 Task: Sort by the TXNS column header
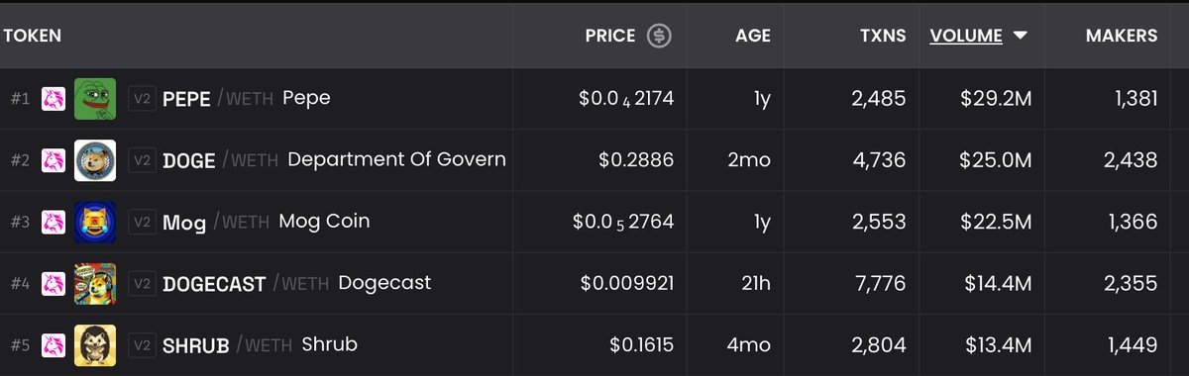tap(883, 36)
